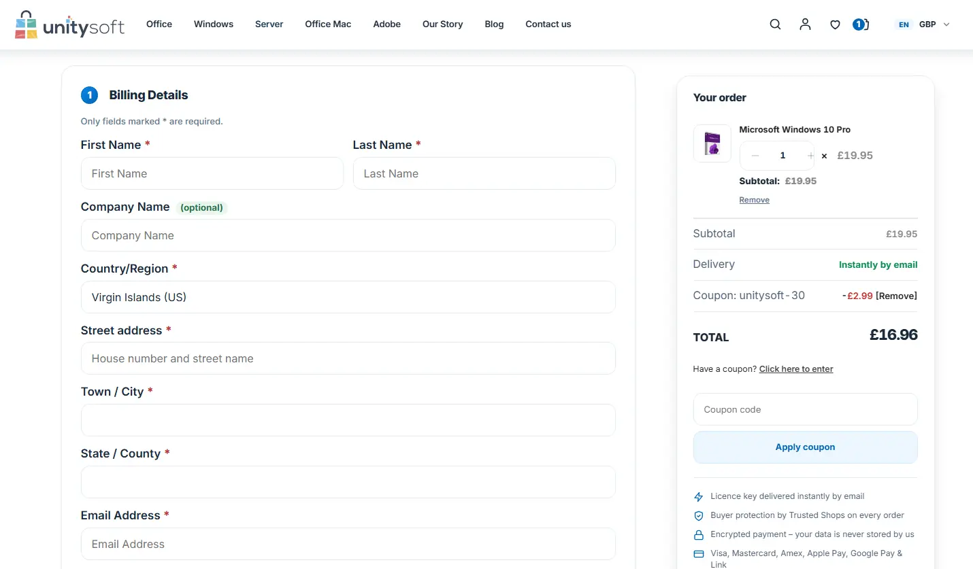The width and height of the screenshot is (973, 569).
Task: Click 'Buyer protection by Trusted Shops' text
Action: pos(807,515)
